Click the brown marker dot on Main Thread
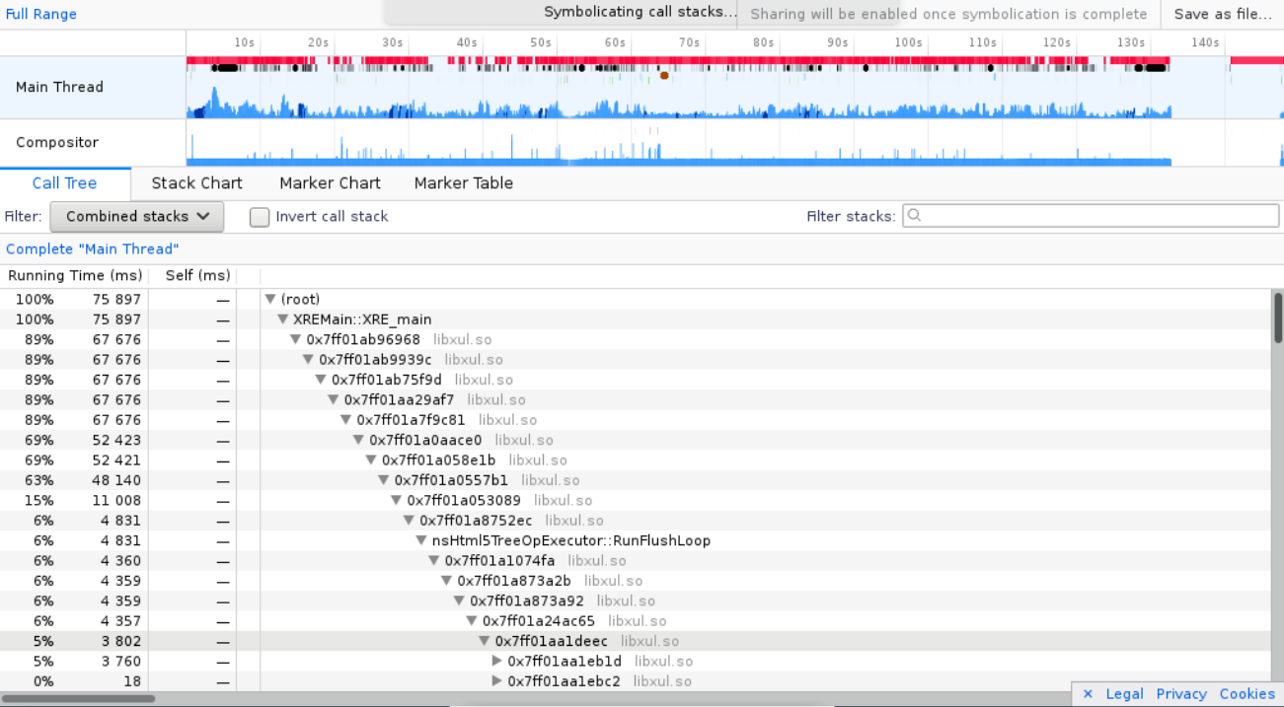This screenshot has height=707, width=1284. pyautogui.click(x=664, y=75)
